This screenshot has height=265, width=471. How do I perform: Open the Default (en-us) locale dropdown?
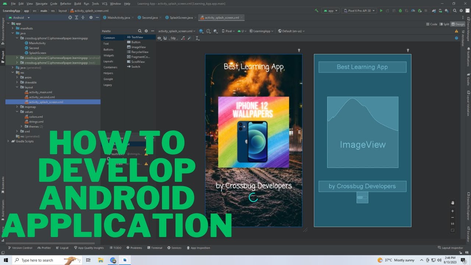[291, 31]
